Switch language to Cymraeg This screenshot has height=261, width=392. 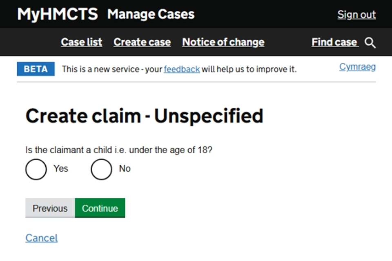(358, 67)
